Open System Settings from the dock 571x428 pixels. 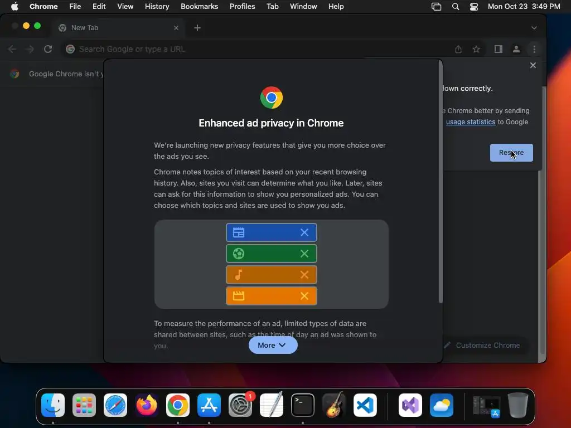[x=240, y=405]
